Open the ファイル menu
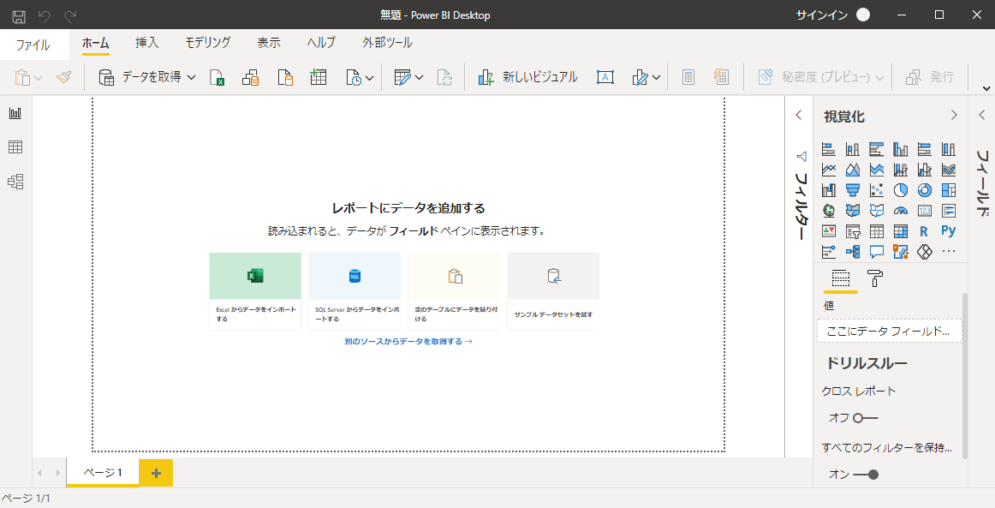 (33, 45)
